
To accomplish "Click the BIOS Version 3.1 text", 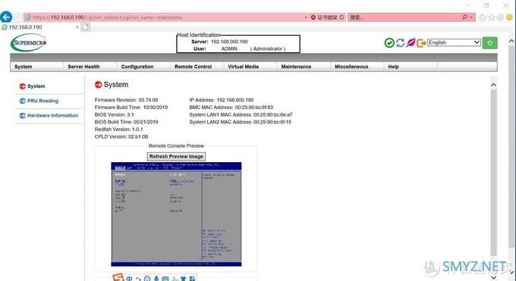I will 114,114.
